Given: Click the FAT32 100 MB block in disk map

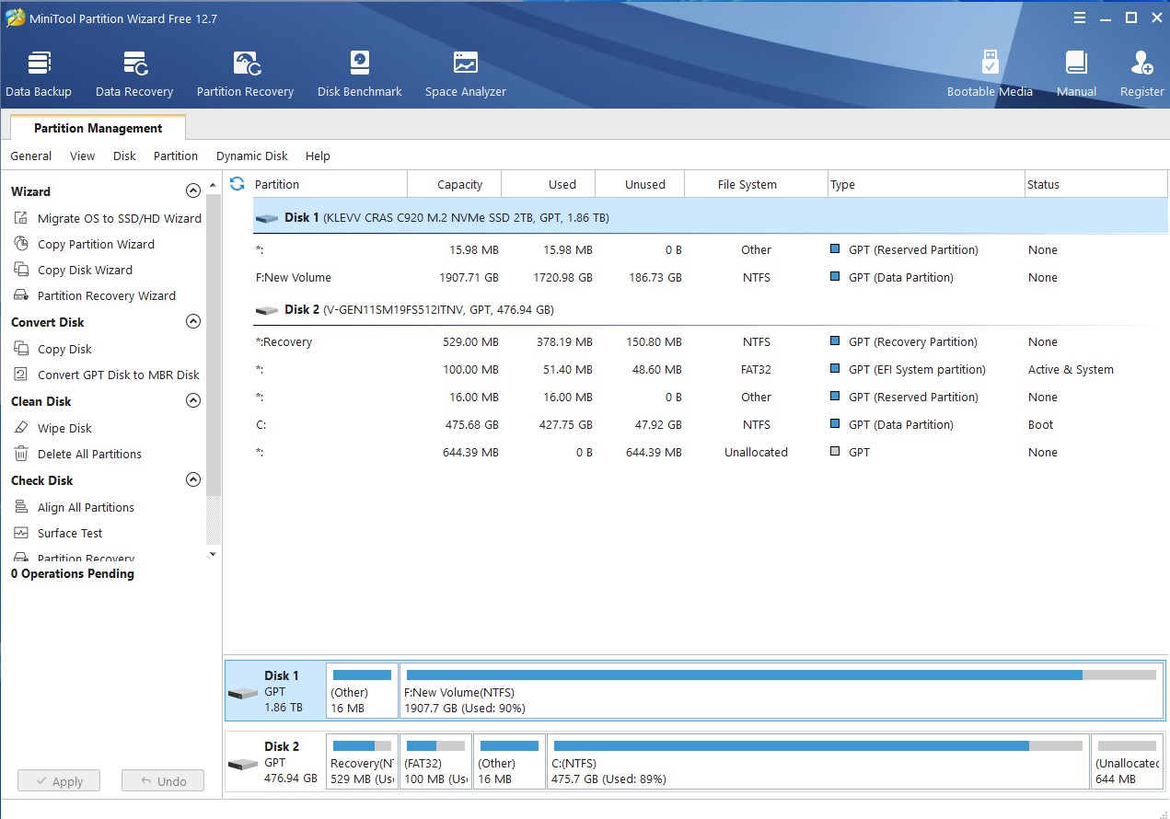Looking at the screenshot, I should tap(436, 762).
